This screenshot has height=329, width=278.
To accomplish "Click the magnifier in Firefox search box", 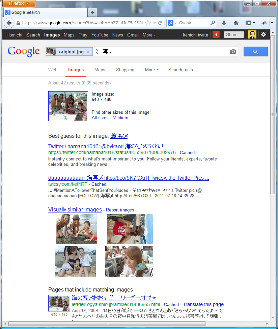I will 213,23.
